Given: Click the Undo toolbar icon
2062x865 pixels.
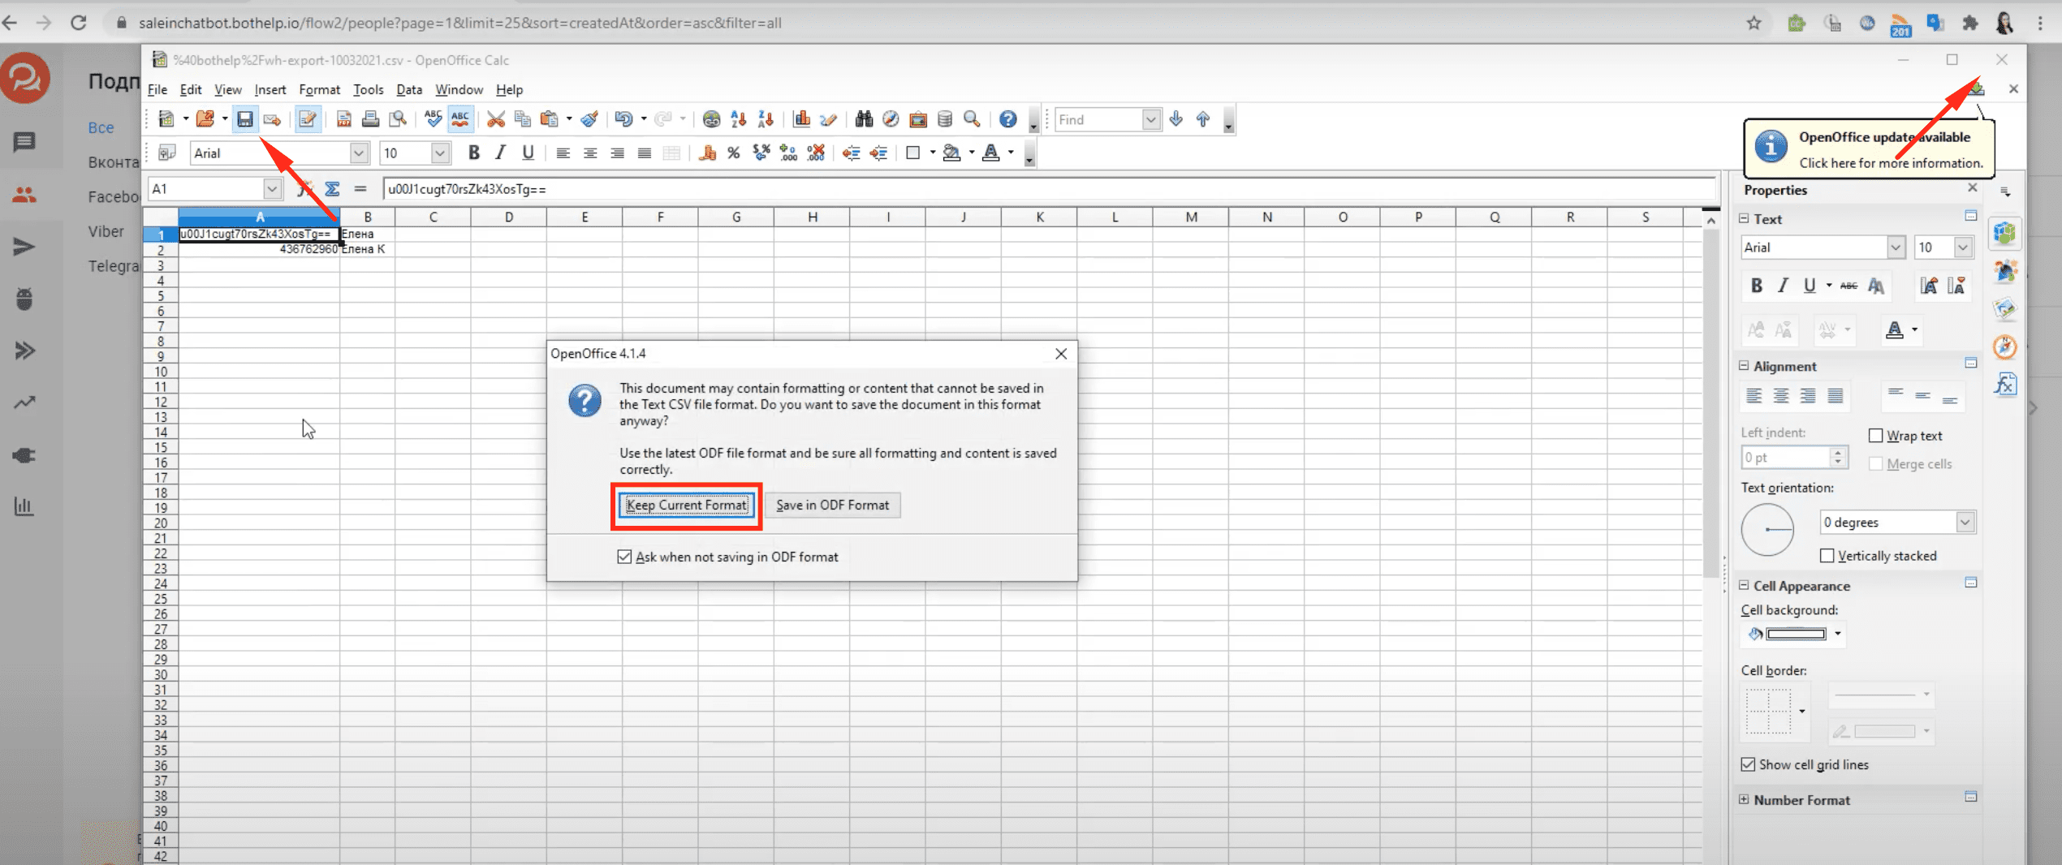Looking at the screenshot, I should (x=623, y=119).
